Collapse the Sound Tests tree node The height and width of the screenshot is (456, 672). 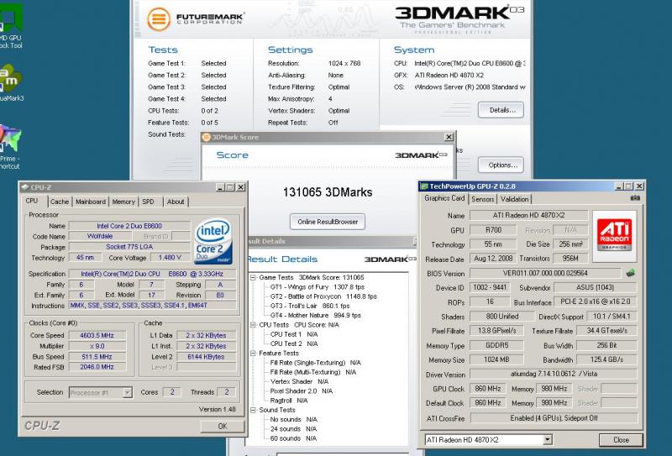click(x=254, y=410)
